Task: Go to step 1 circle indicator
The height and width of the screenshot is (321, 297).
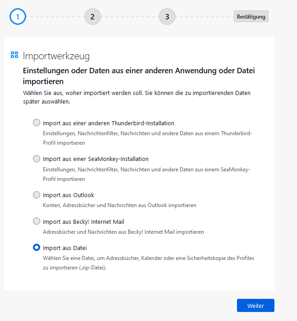Action: click(x=18, y=17)
